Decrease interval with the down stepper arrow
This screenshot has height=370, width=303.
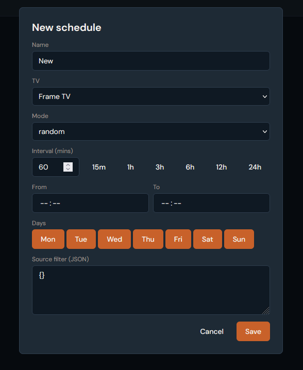(68, 169)
